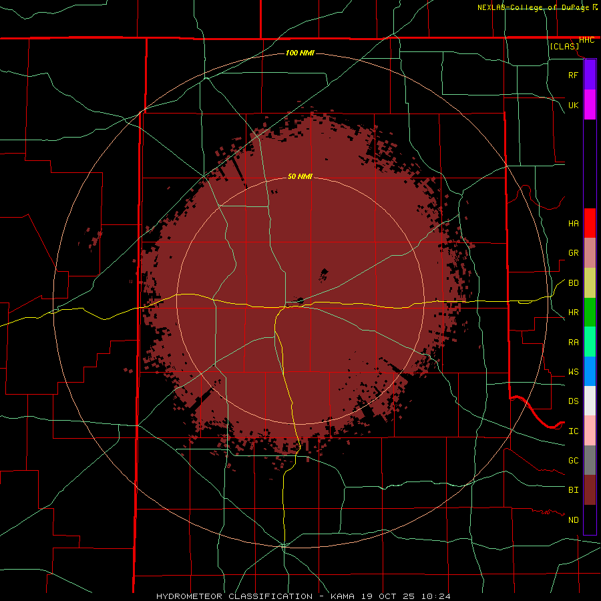Click the 'GR' legend label
The image size is (601, 601).
click(x=573, y=253)
